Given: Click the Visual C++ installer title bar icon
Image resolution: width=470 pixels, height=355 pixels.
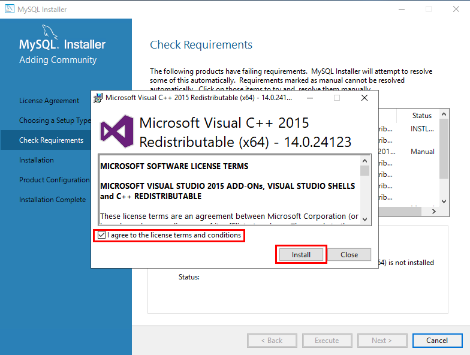Looking at the screenshot, I should 98,98.
